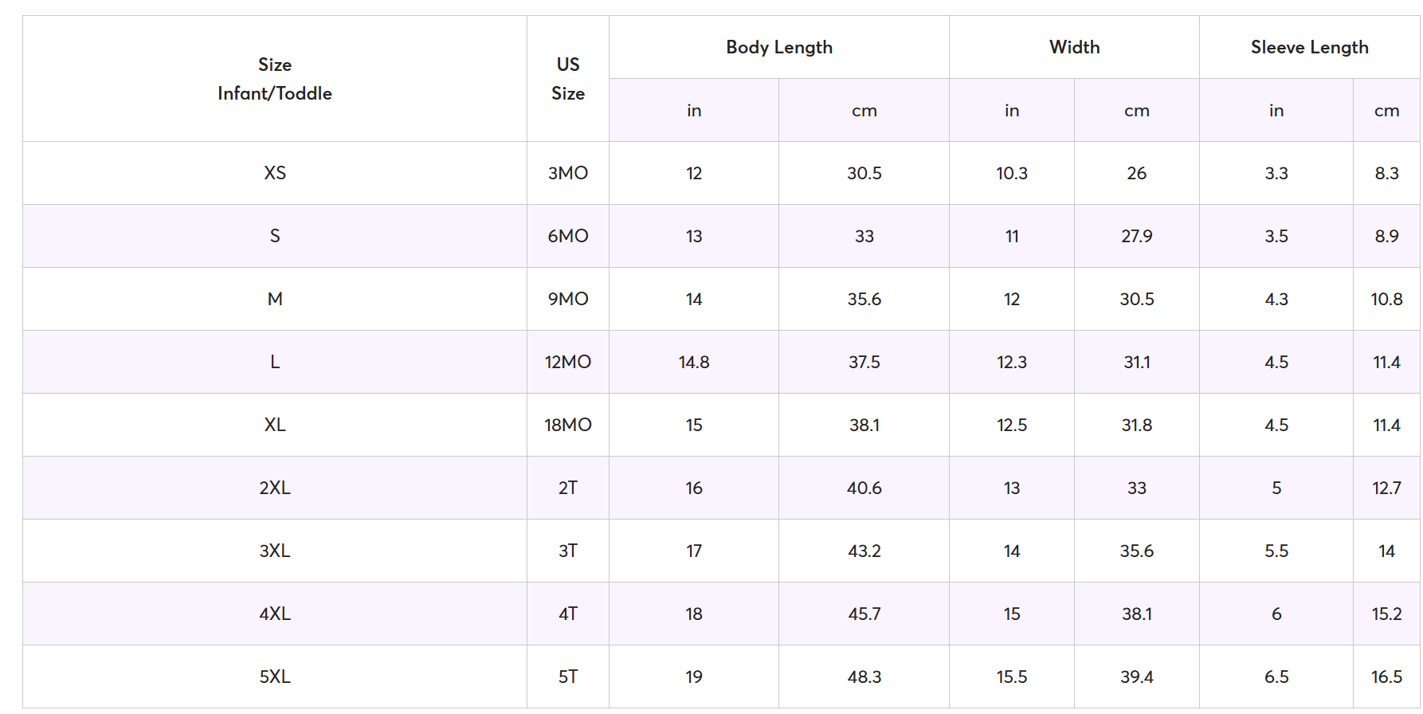This screenshot has height=714, width=1423.
Task: Click the Size Infant/Toddle header cell
Action: (274, 79)
